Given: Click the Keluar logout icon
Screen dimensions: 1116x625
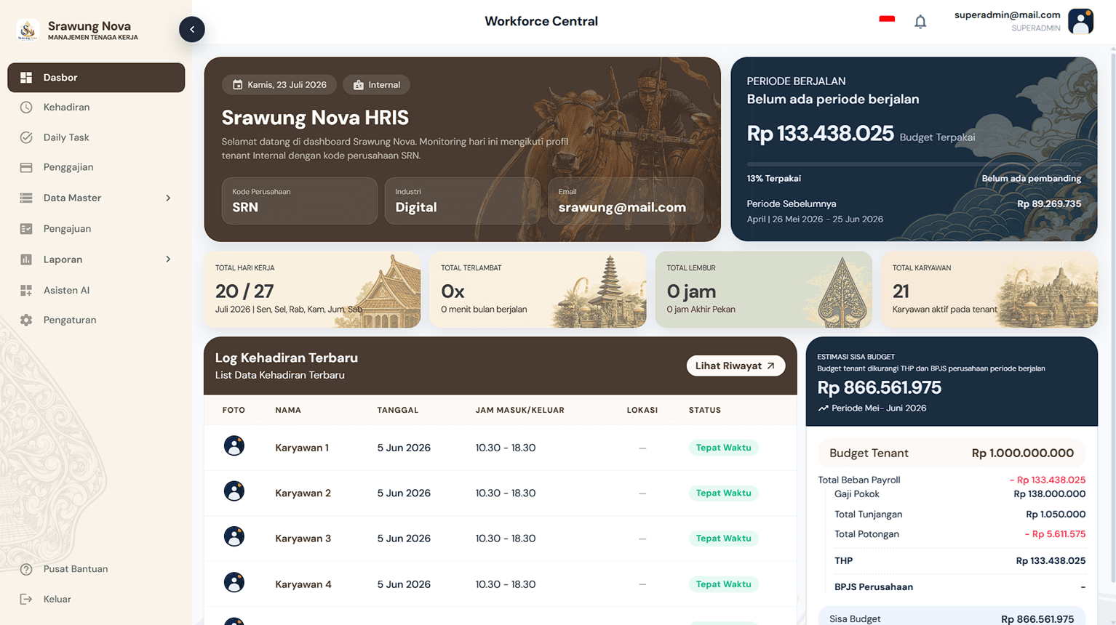Looking at the screenshot, I should [26, 599].
